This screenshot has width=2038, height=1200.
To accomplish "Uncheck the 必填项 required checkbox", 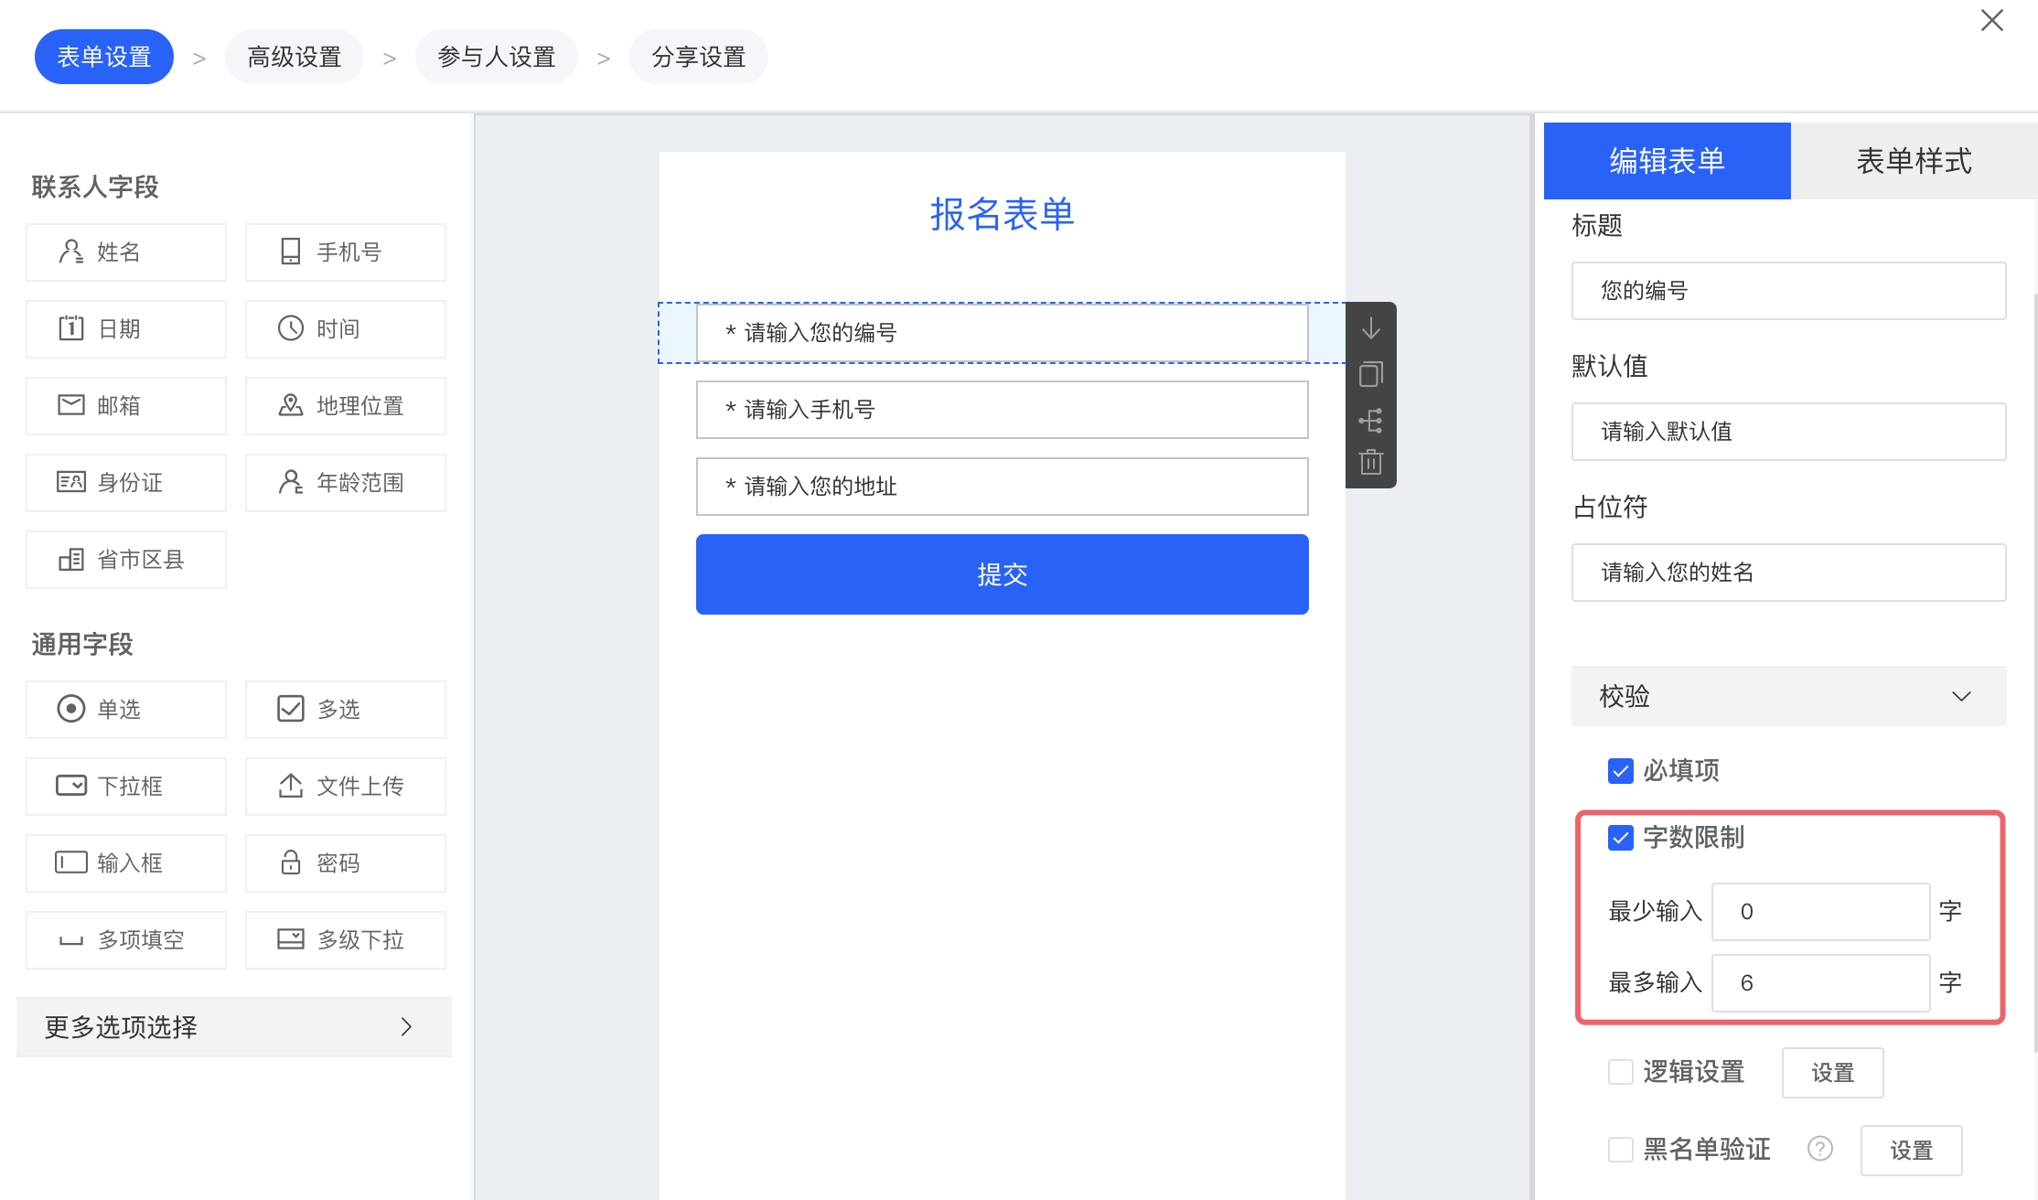I will click(1621, 771).
